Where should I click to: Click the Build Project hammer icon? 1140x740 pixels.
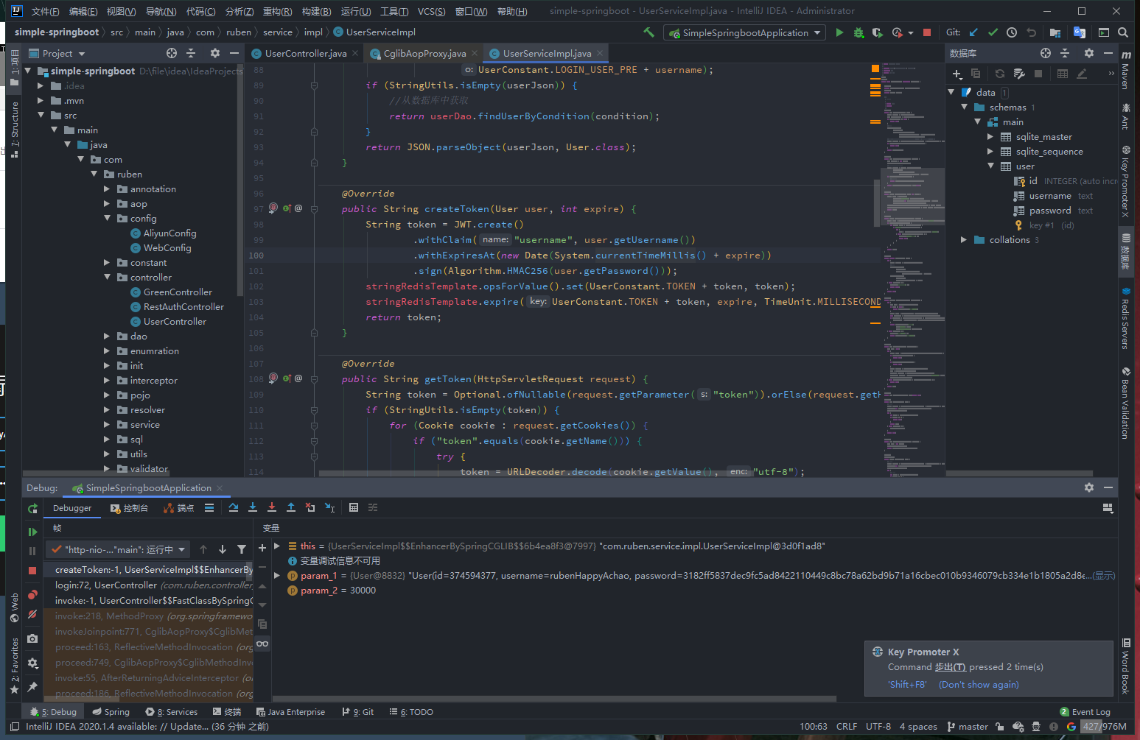tap(648, 32)
